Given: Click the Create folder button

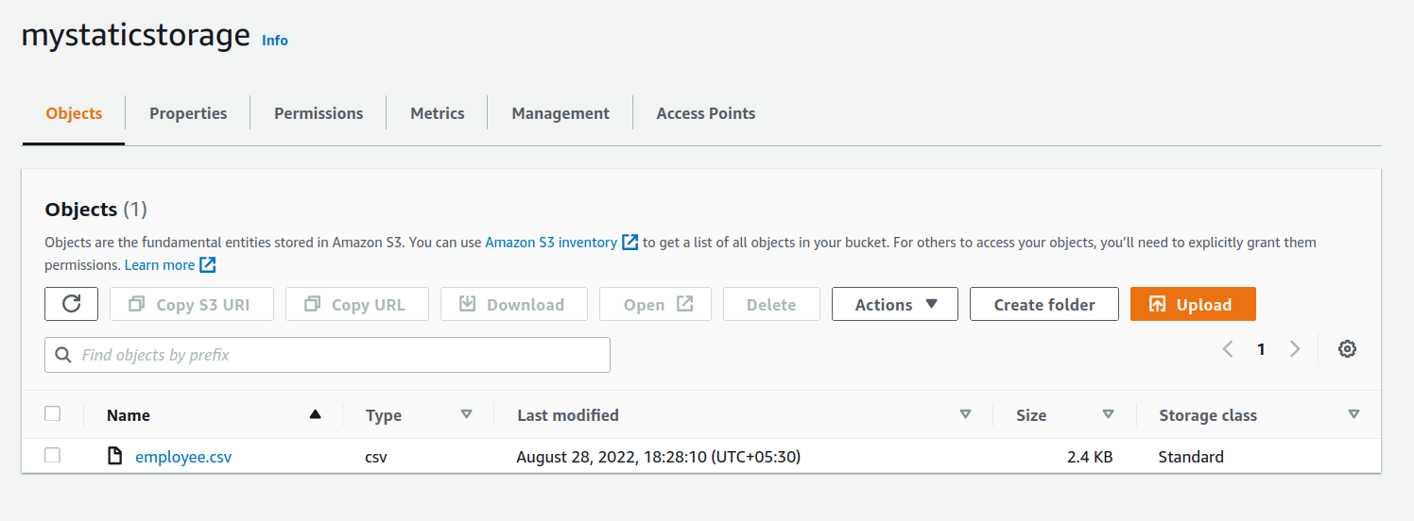Looking at the screenshot, I should (1043, 304).
